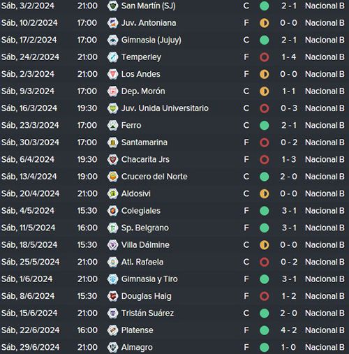Click the yellow draw indicator for Aldosivi match
Viewport: 349px width, 354px height.
[x=264, y=193]
